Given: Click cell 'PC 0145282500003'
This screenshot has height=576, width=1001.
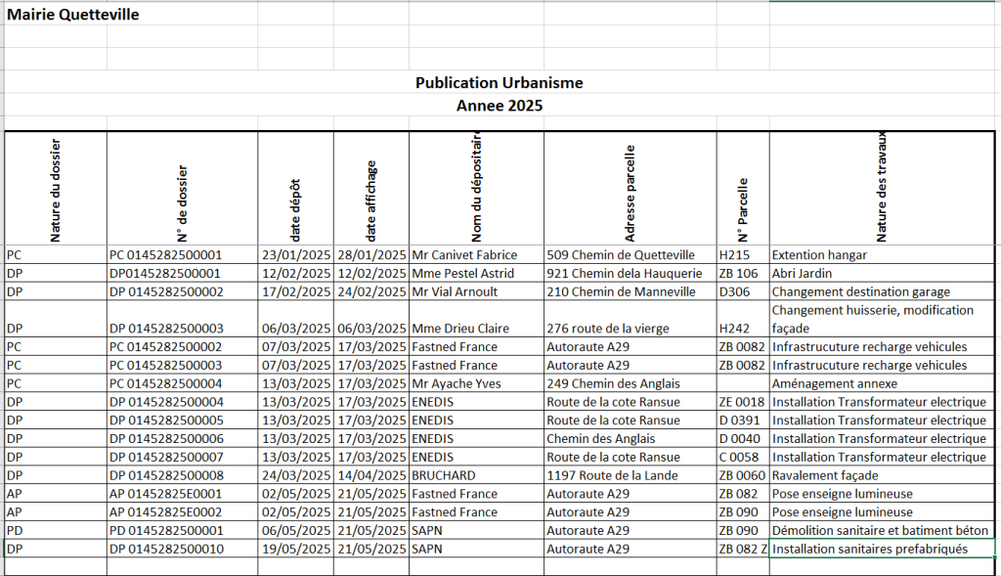Looking at the screenshot, I should point(183,366).
